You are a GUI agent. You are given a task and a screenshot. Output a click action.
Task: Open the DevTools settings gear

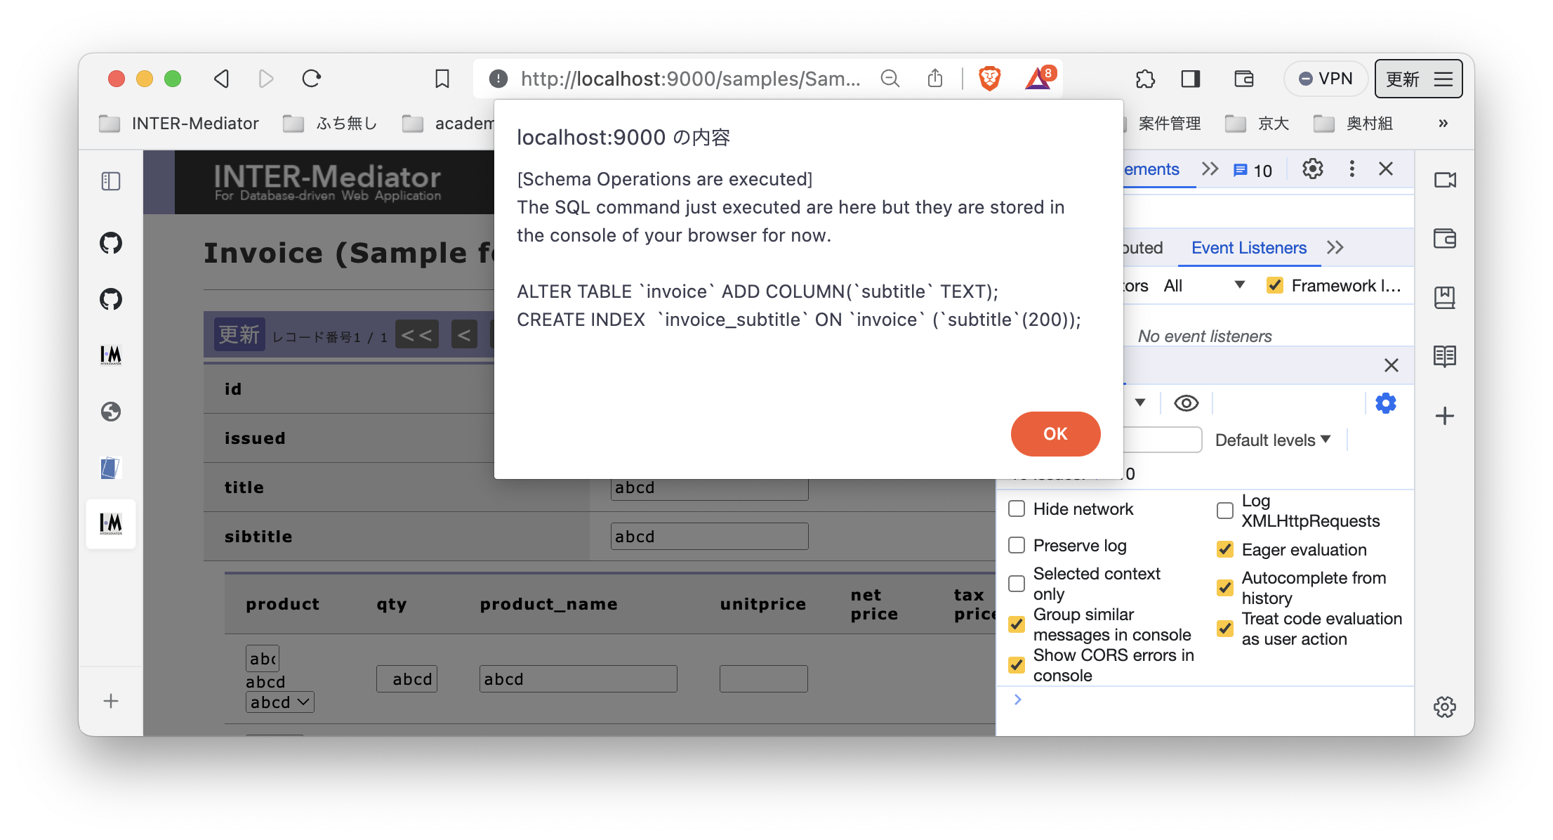pos(1312,169)
